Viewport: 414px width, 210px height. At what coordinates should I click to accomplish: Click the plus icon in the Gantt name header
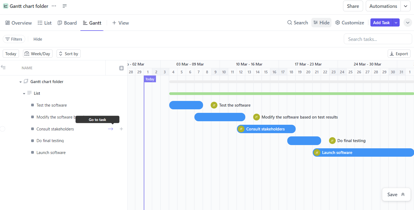pyautogui.click(x=121, y=68)
